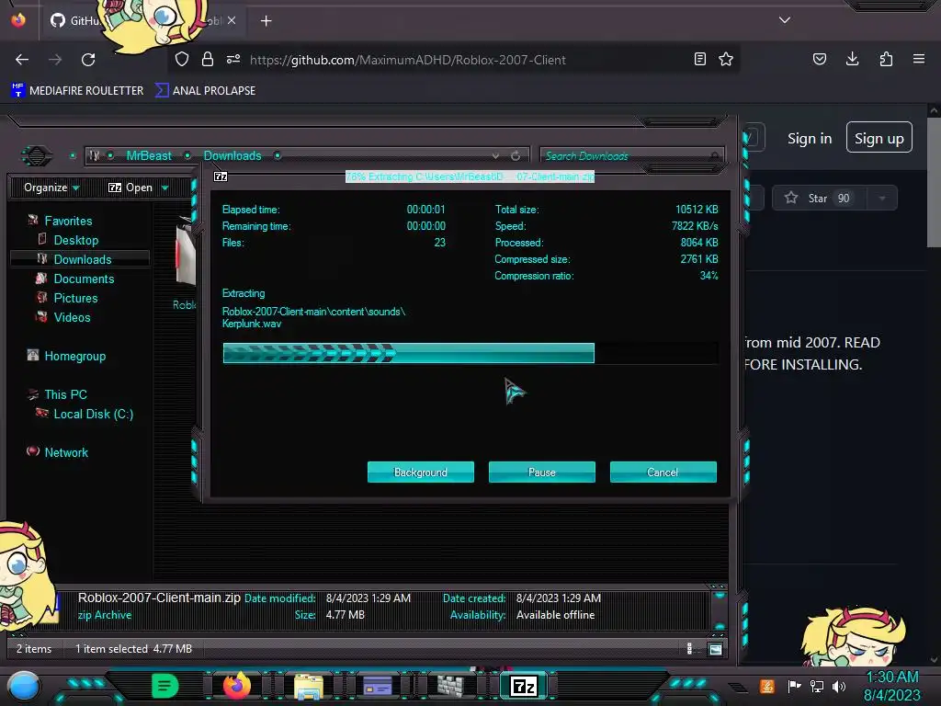The width and height of the screenshot is (941, 706).
Task: Open the tracking protection shield icon
Action: point(182,59)
